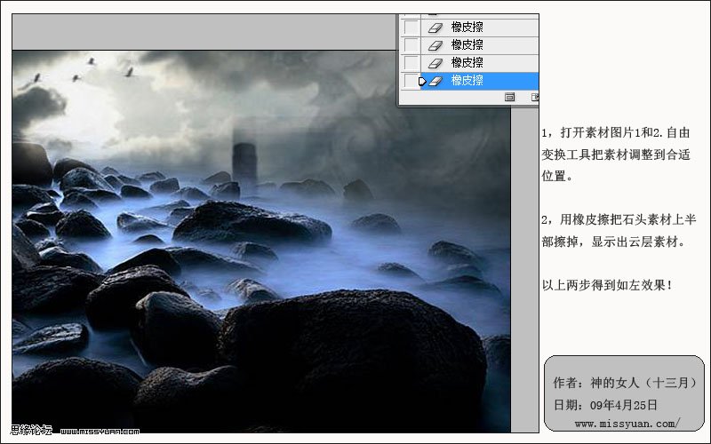Create new document from current state icon
The image size is (711, 444).
tap(509, 97)
